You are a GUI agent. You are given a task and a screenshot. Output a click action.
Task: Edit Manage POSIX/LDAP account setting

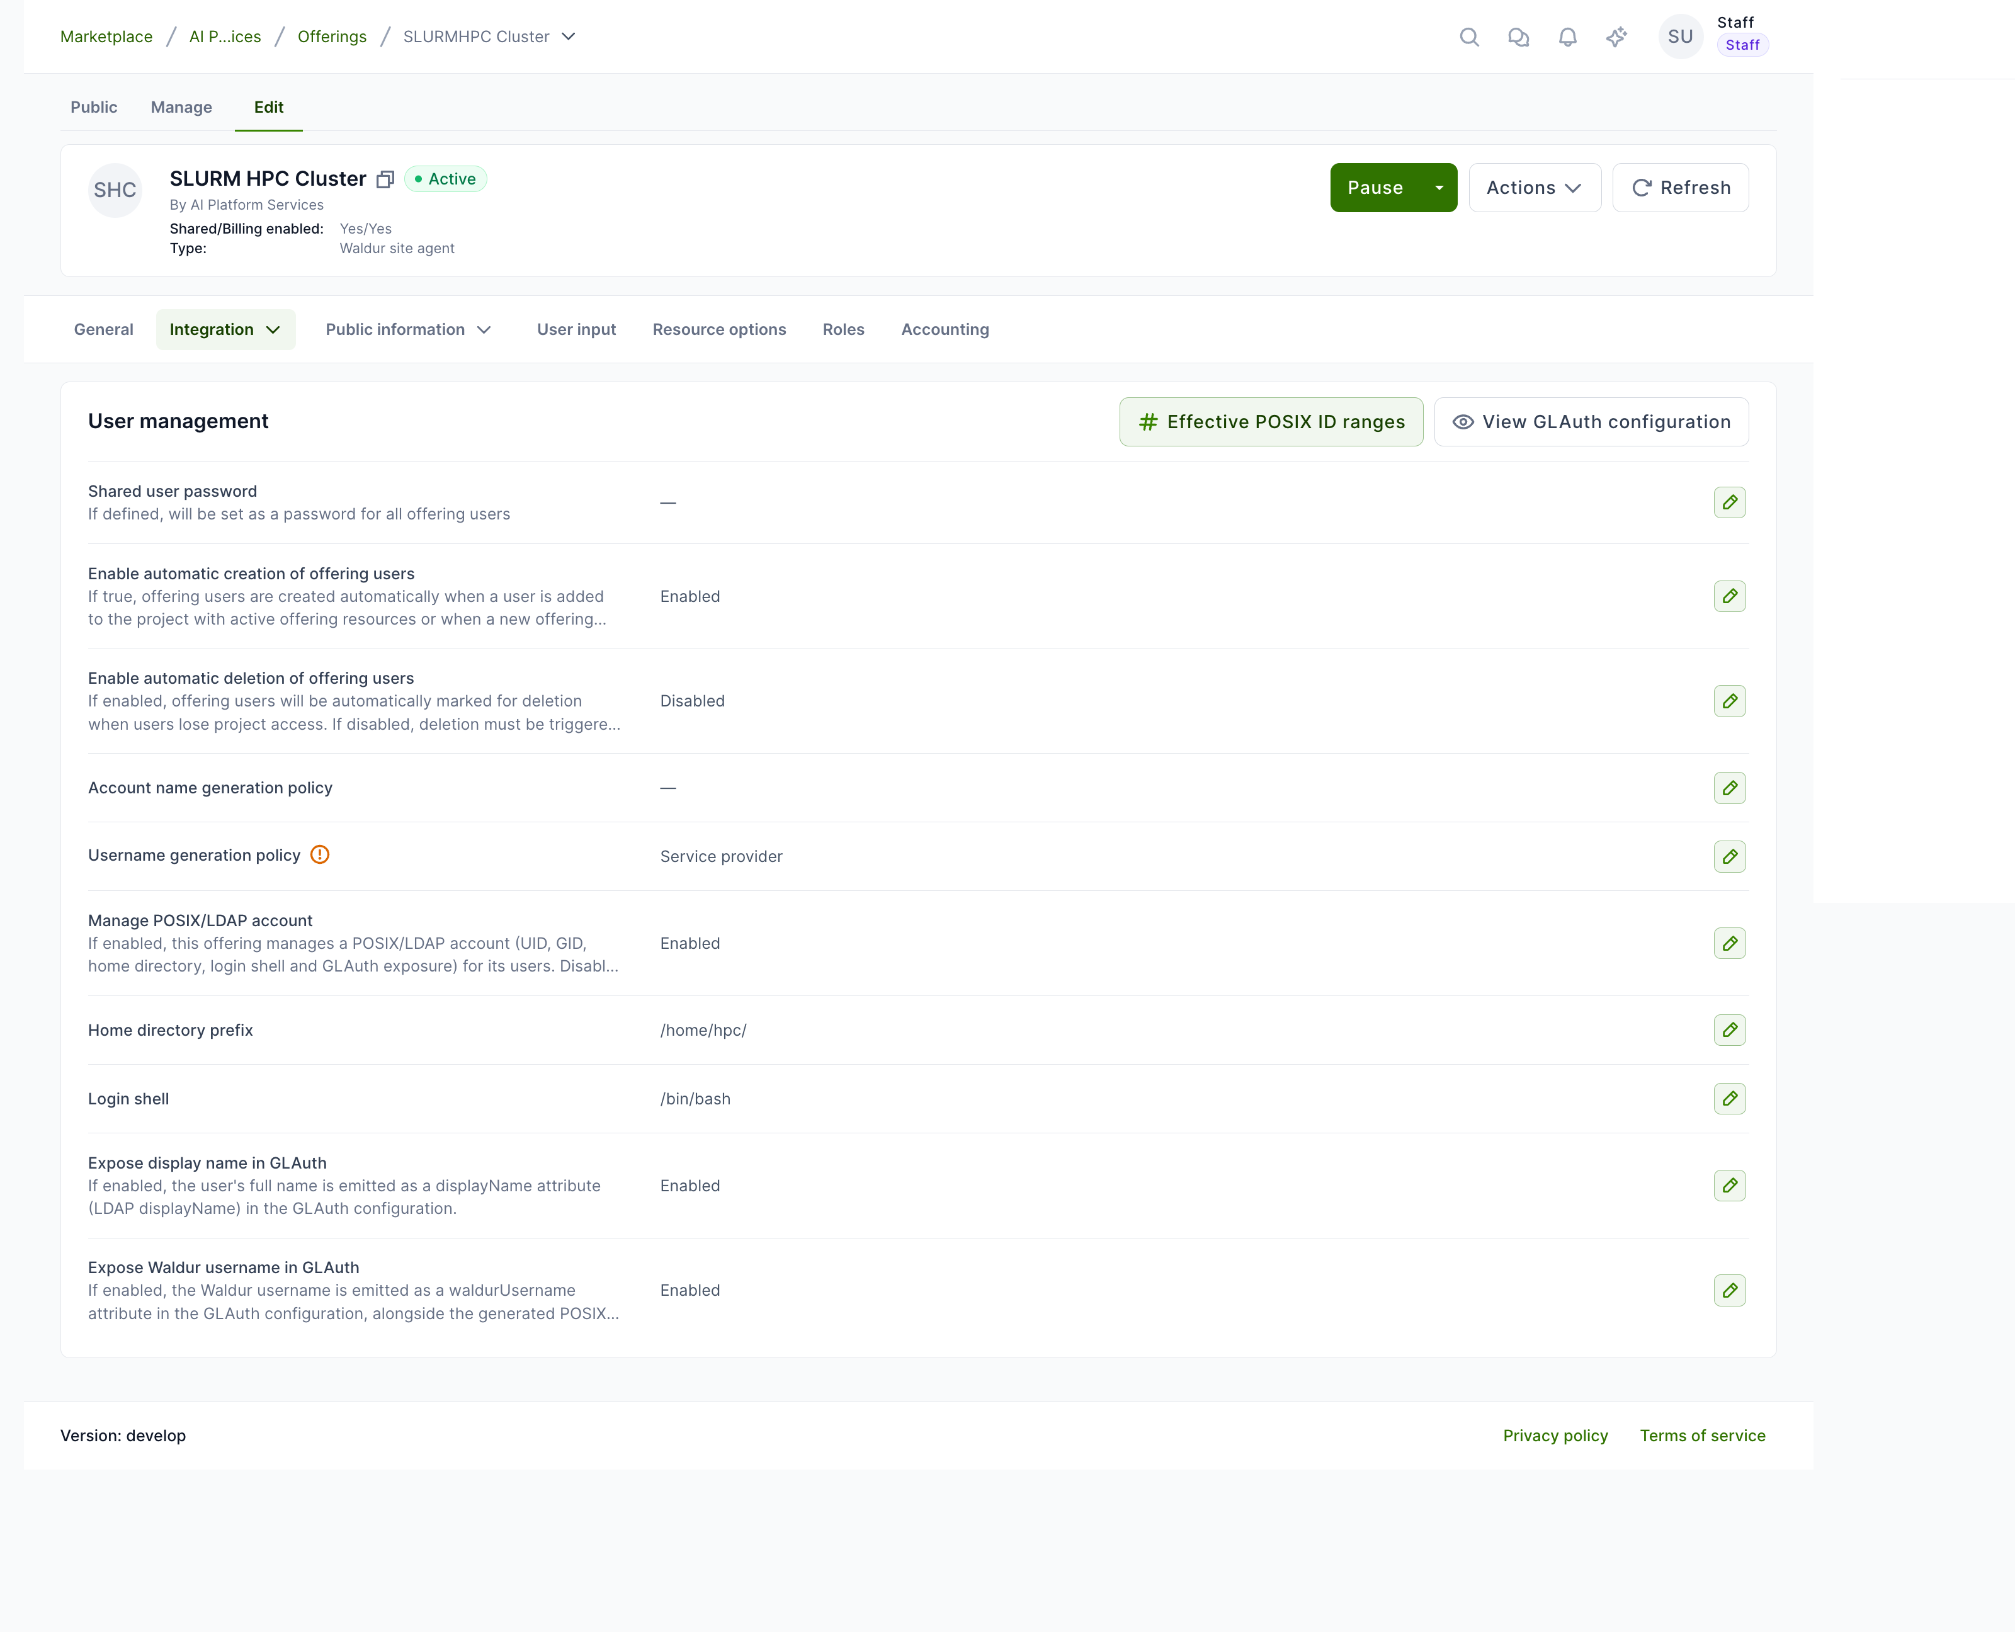point(1729,943)
